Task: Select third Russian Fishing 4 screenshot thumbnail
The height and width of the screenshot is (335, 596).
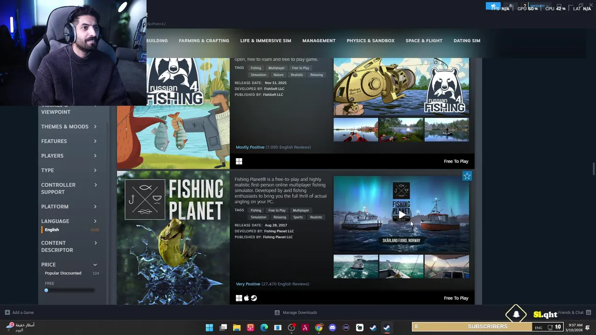Action: point(447,129)
